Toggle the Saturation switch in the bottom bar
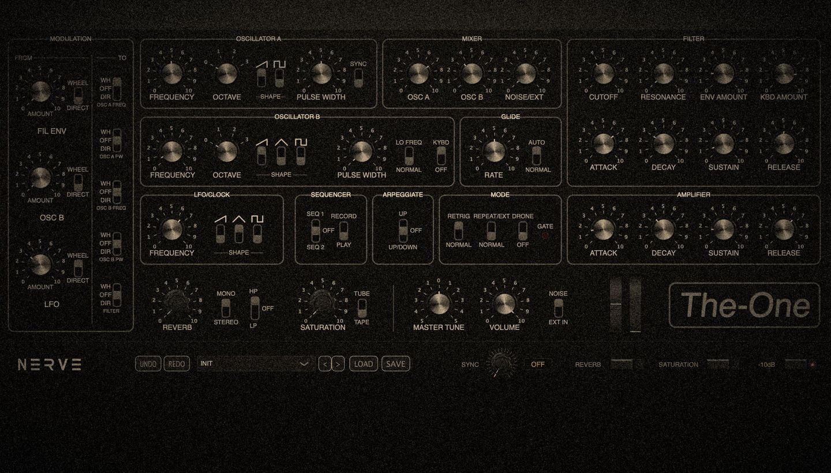This screenshot has height=473, width=831. [717, 364]
